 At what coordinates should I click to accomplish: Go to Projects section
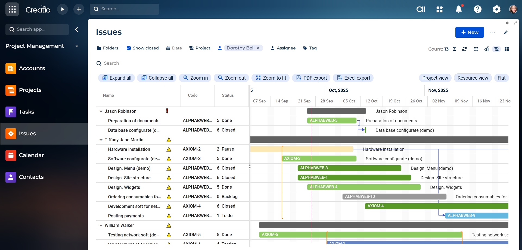tap(30, 90)
